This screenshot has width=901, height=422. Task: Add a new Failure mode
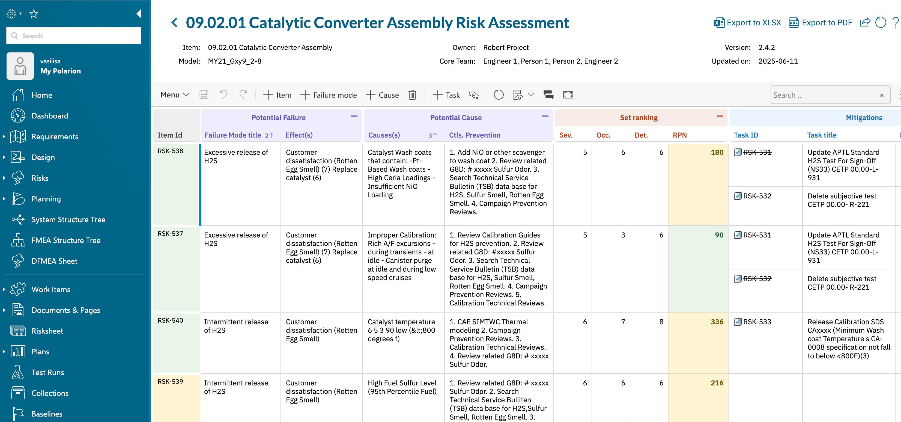click(329, 95)
